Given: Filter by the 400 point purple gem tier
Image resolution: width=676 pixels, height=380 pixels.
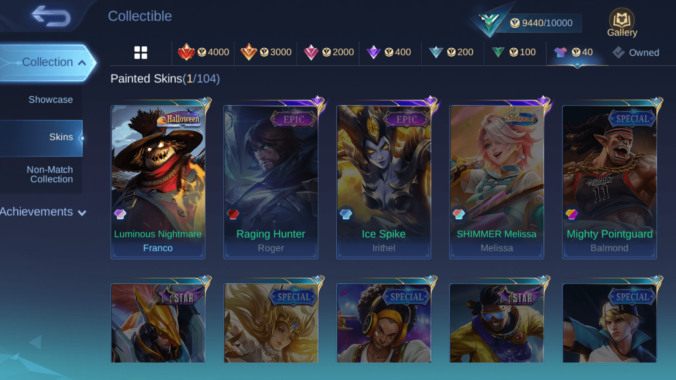Looking at the screenshot, I should (x=389, y=52).
